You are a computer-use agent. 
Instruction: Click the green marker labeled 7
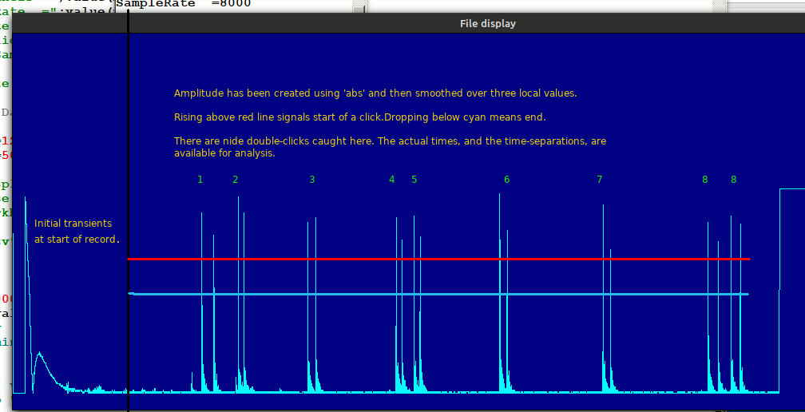[599, 180]
